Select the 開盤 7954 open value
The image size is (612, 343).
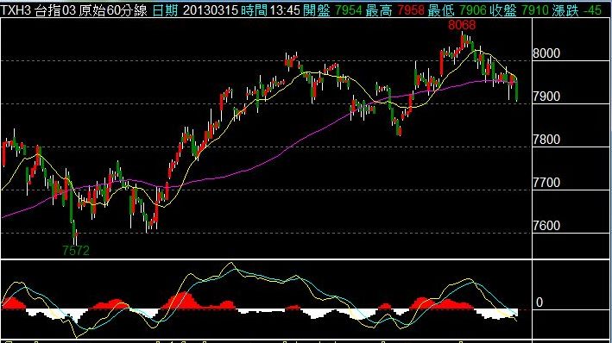(332, 10)
